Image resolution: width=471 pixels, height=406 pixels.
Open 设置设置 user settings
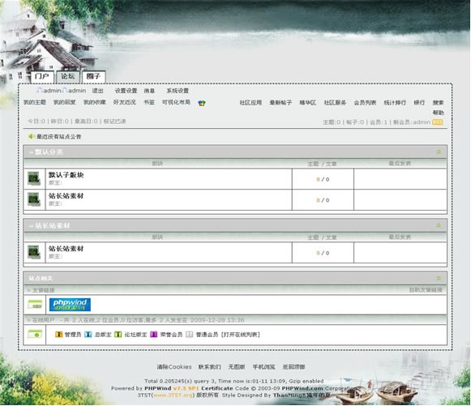tap(126, 91)
